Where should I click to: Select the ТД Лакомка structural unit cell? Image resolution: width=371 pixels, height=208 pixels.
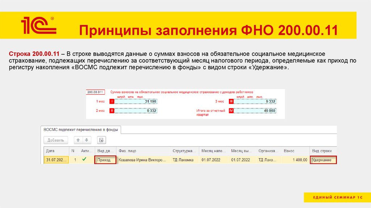pyautogui.click(x=184, y=160)
